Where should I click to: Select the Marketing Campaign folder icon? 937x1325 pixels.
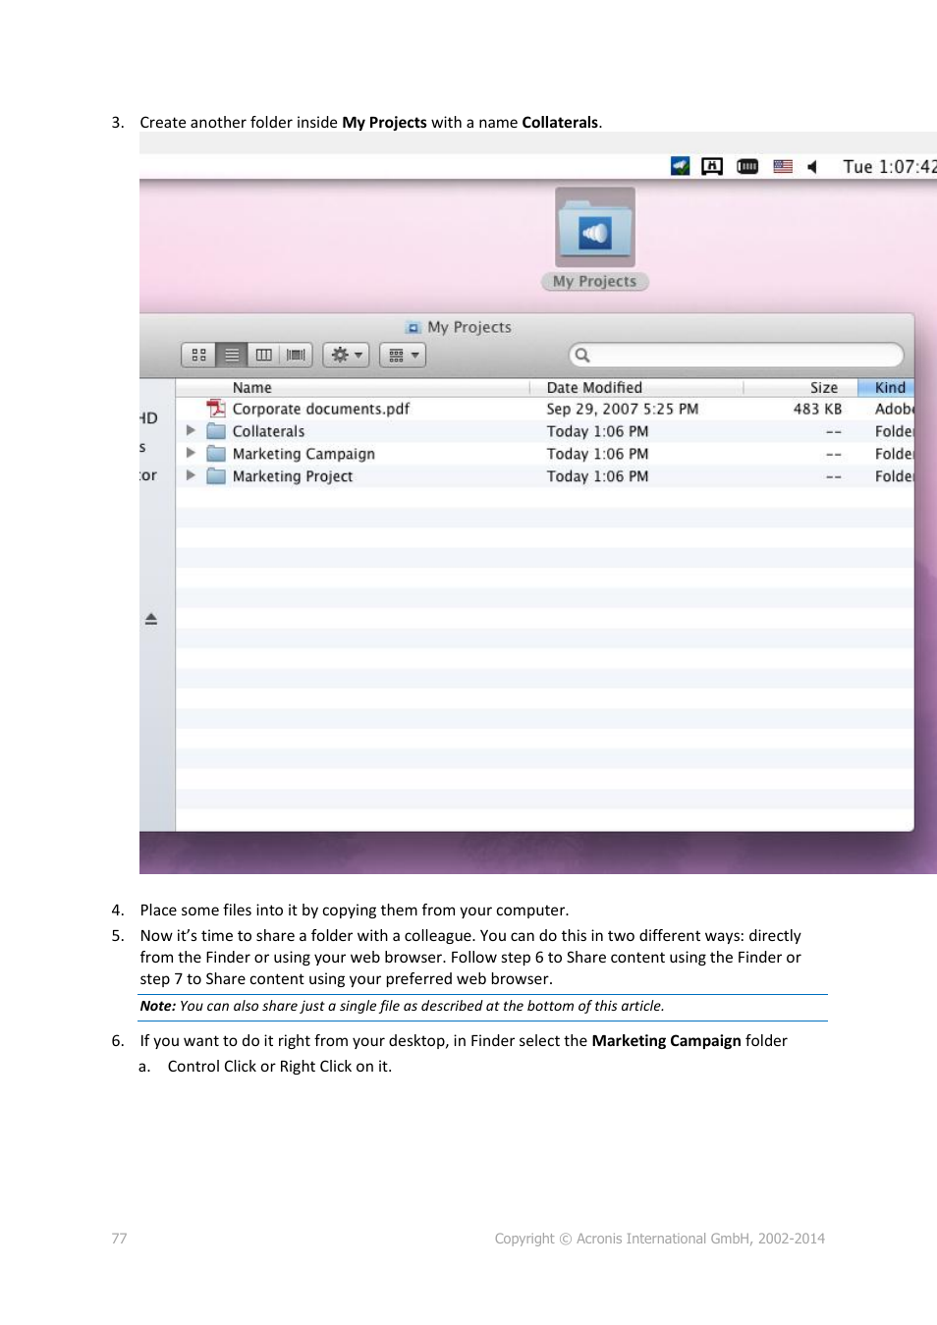pos(216,454)
